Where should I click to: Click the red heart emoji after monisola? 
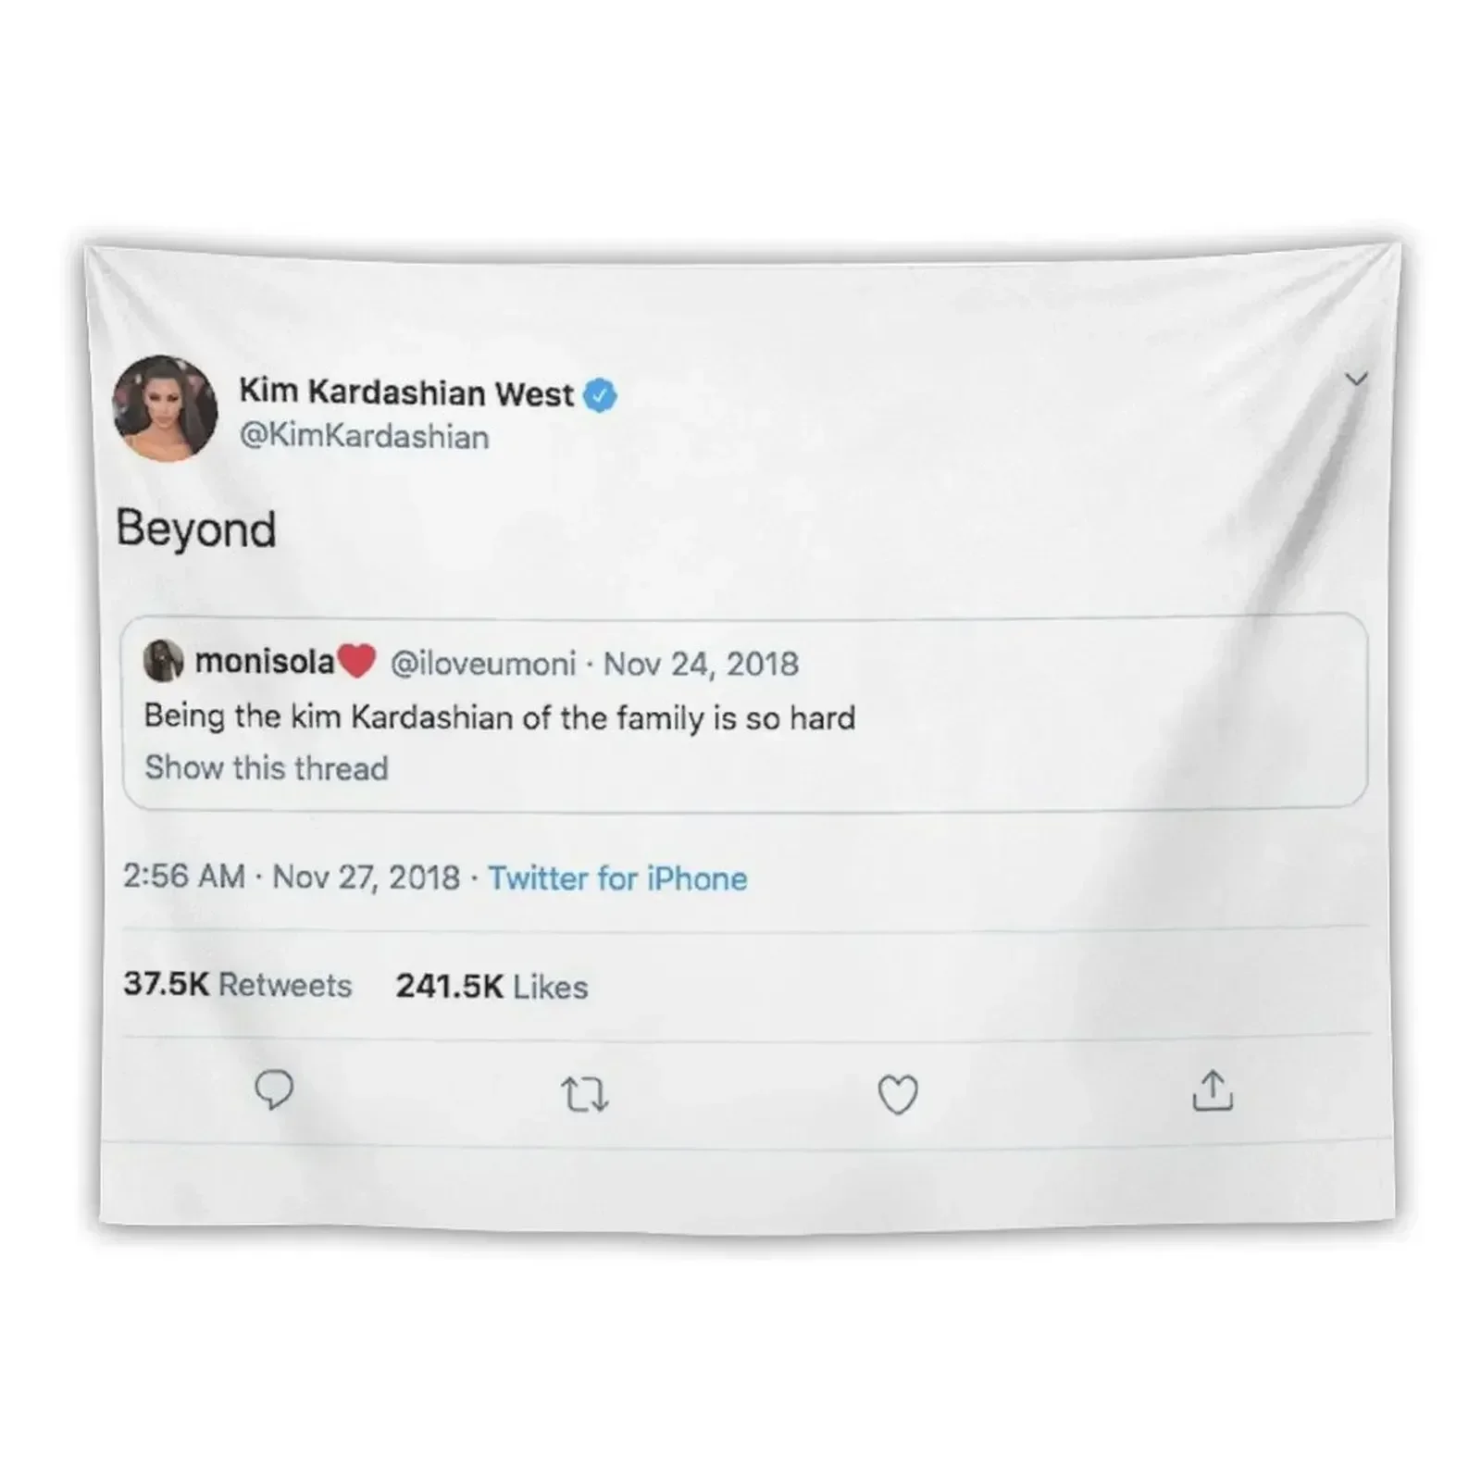point(356,661)
